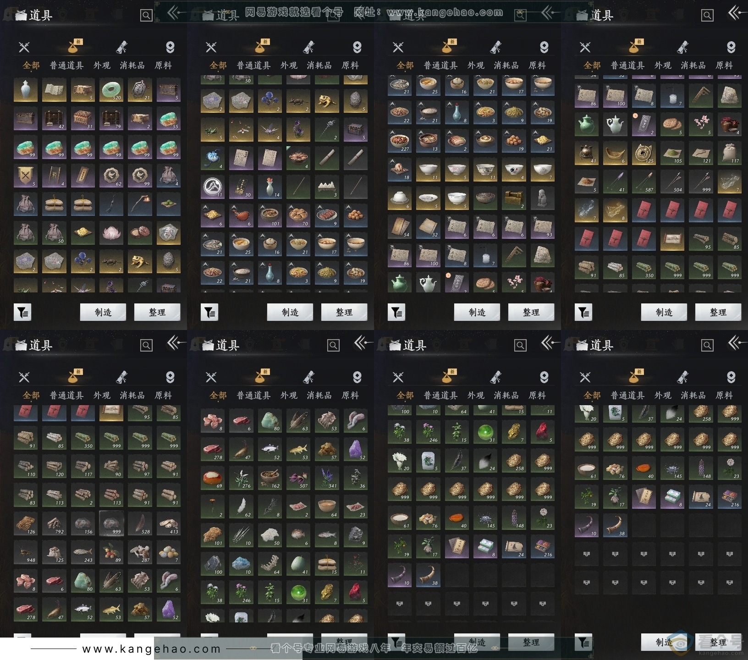Choose the stew pot with count 101

[x=269, y=215]
